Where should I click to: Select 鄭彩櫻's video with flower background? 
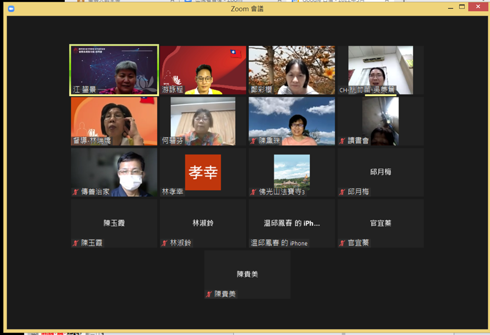point(292,70)
